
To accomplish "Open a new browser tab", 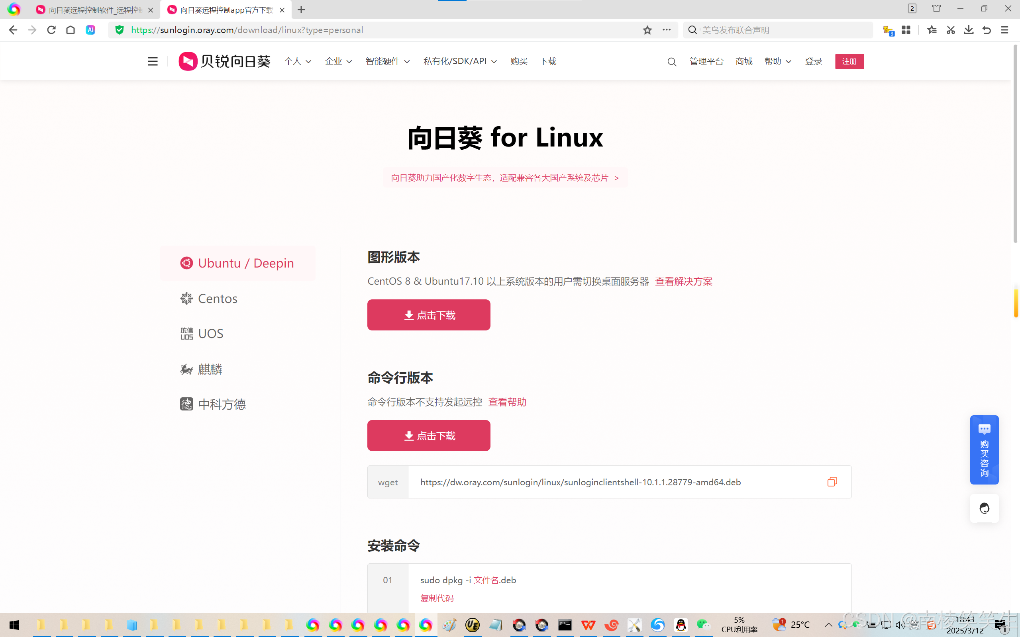I will coord(301,9).
